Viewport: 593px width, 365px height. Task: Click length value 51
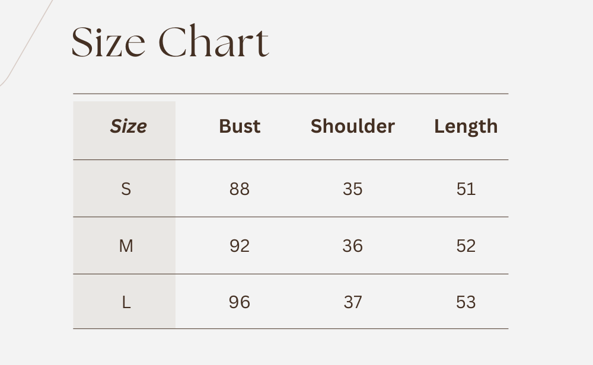(466, 189)
